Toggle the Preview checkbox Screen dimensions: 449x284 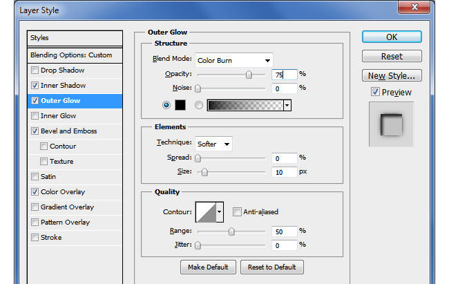(375, 92)
